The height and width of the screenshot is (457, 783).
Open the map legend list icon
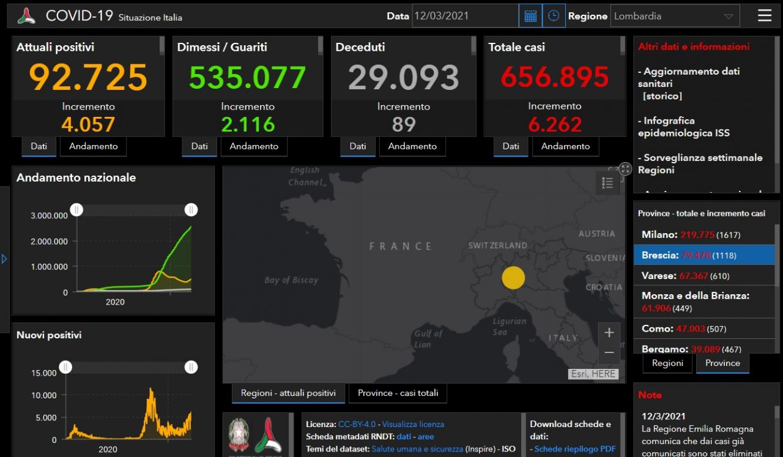(x=607, y=183)
